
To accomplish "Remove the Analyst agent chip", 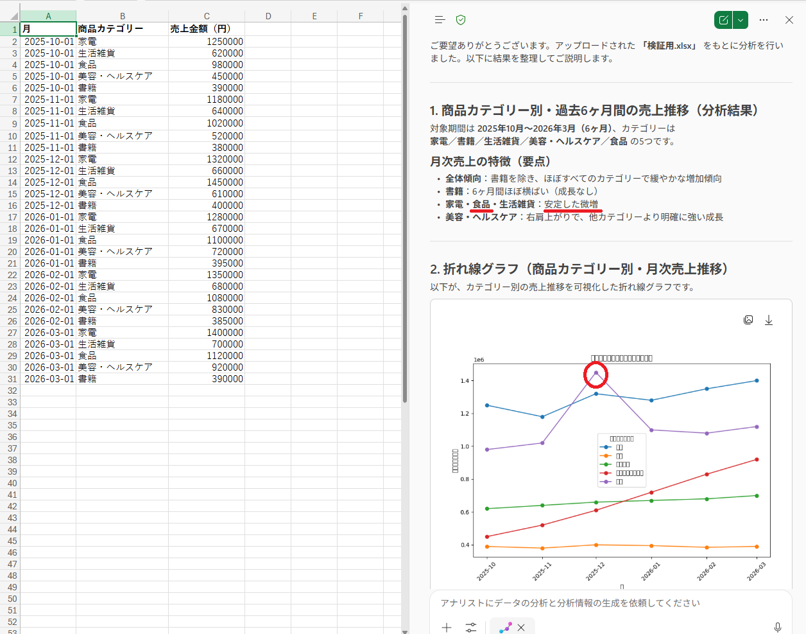I will (521, 628).
